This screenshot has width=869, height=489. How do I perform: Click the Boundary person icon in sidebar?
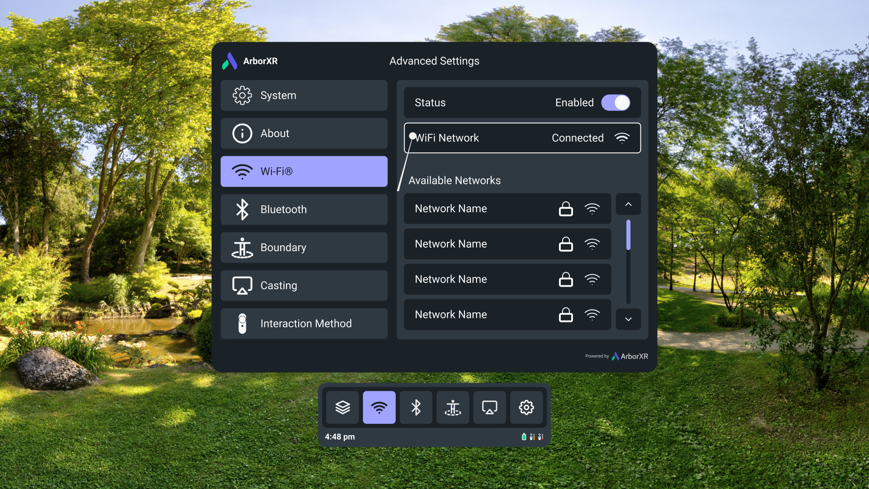click(x=242, y=248)
